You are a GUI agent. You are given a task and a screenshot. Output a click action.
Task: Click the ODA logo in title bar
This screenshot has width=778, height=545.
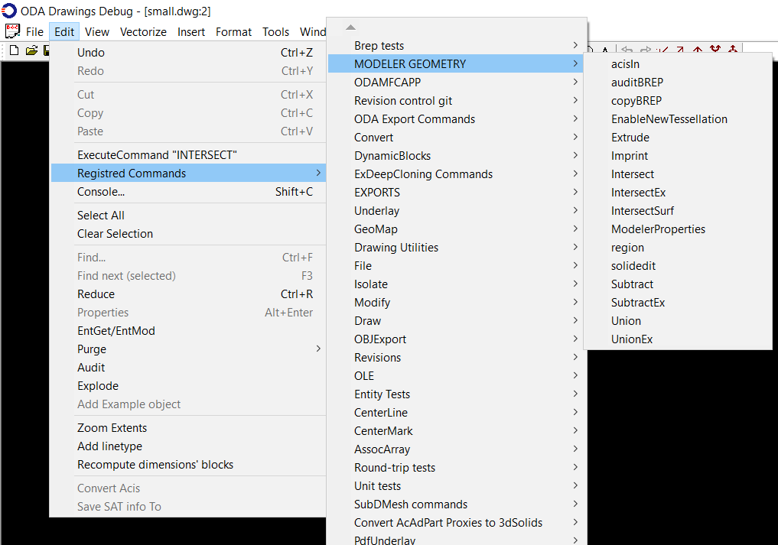tap(9, 11)
